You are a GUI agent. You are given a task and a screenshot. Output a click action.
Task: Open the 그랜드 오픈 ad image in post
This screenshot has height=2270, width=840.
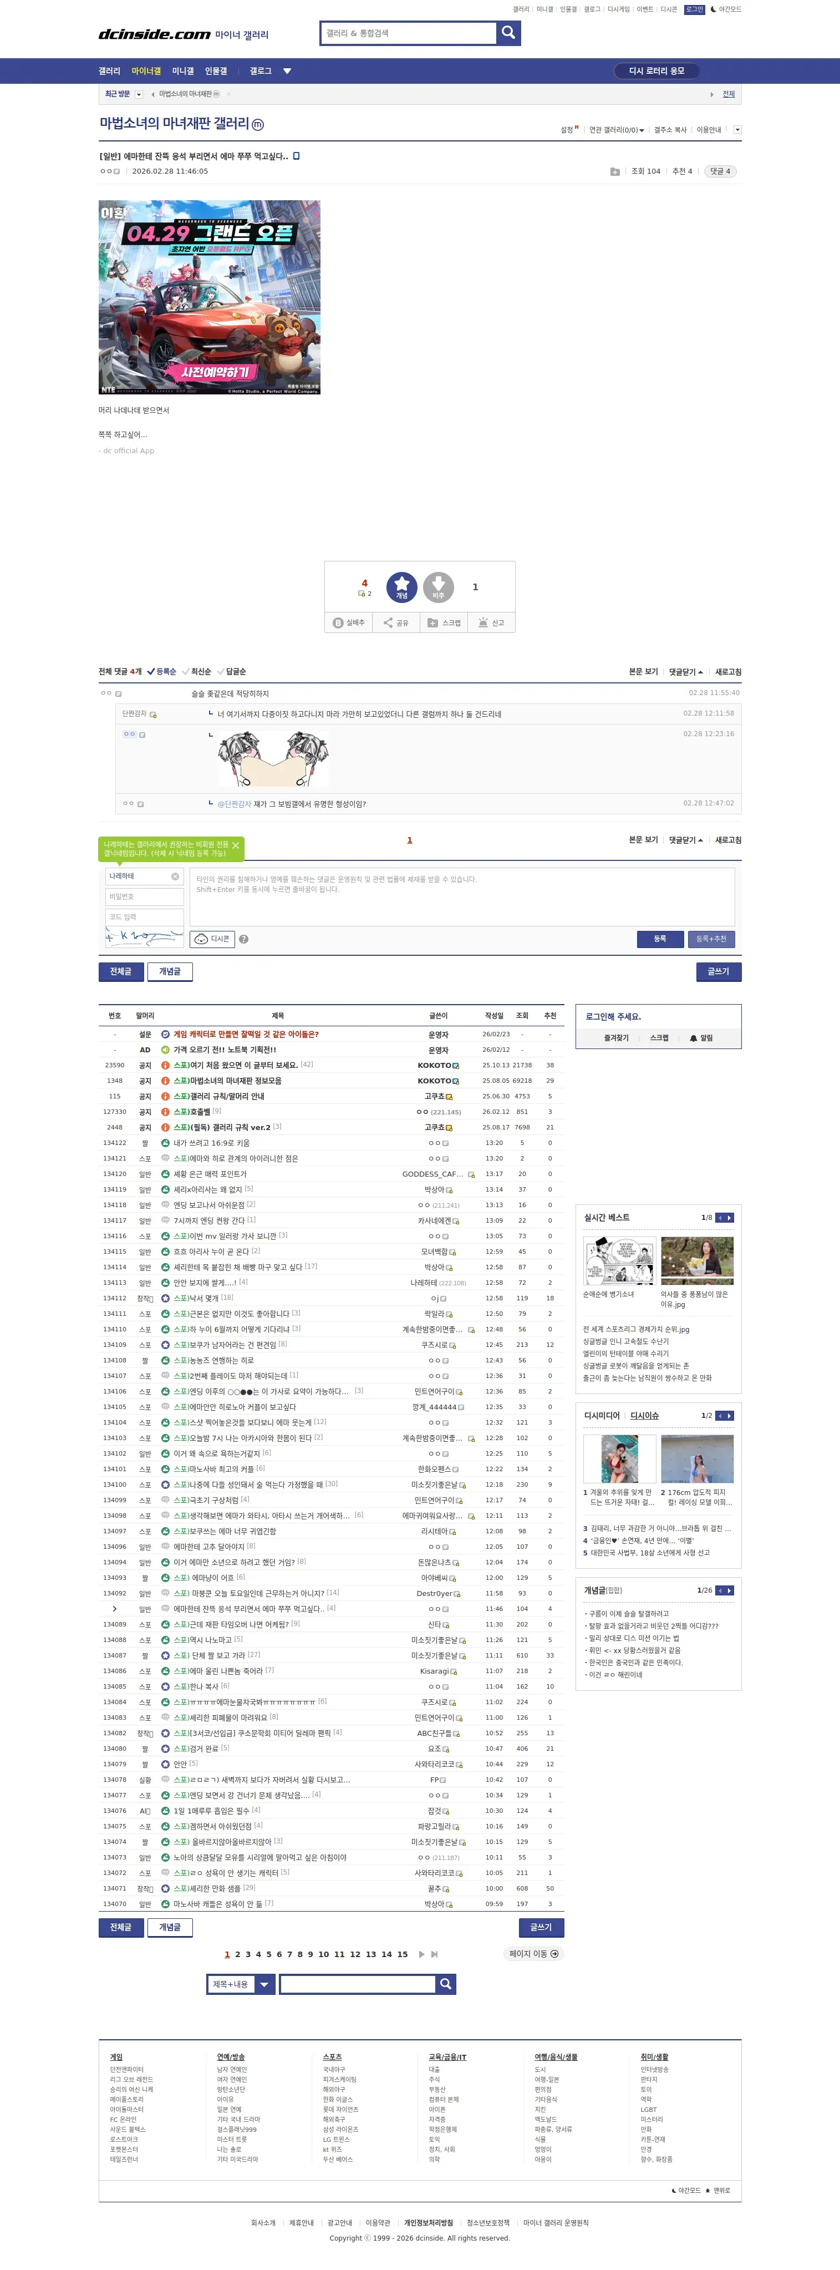tap(210, 297)
